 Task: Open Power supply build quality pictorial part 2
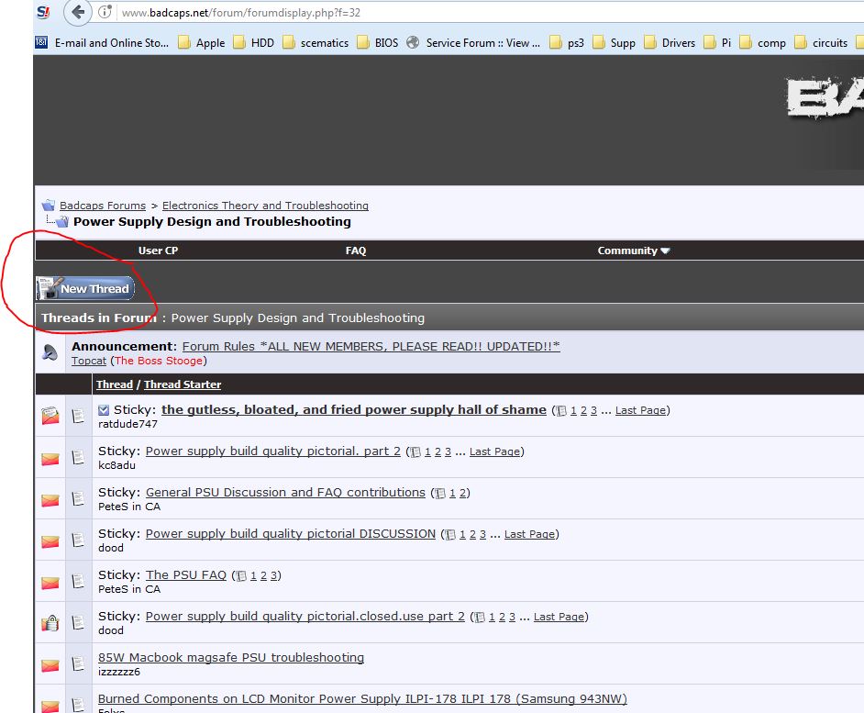click(x=272, y=451)
